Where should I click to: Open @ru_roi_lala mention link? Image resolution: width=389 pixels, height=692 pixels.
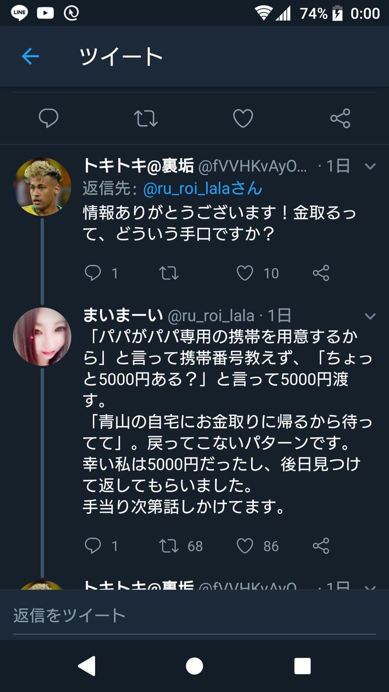[203, 189]
